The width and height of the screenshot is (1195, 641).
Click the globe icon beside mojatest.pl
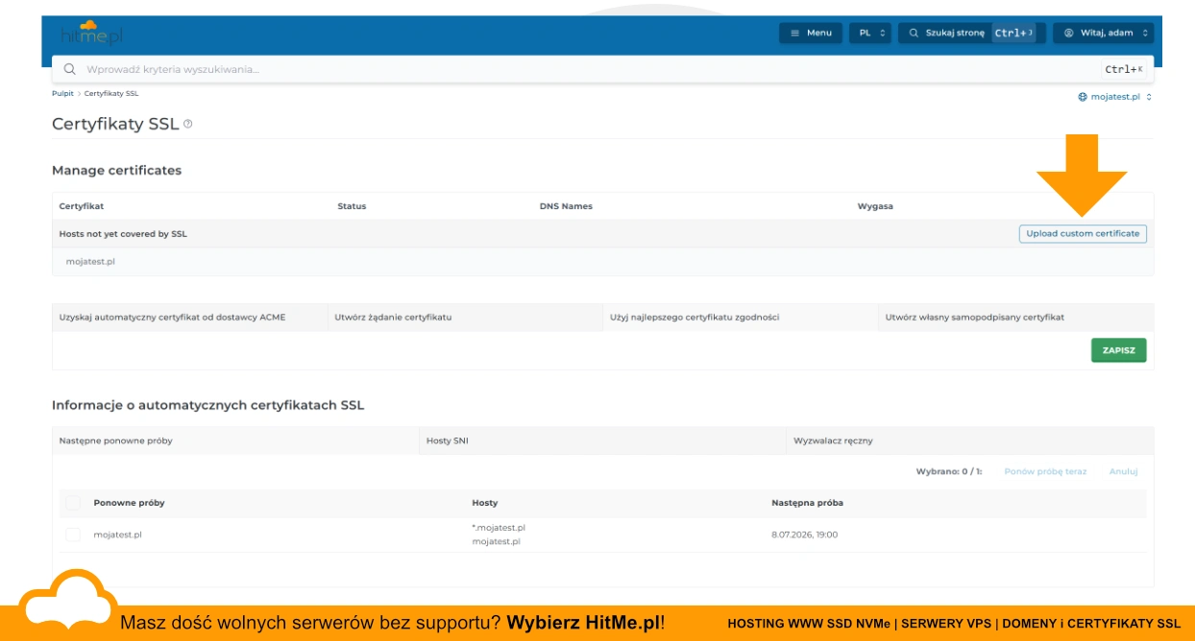1083,97
